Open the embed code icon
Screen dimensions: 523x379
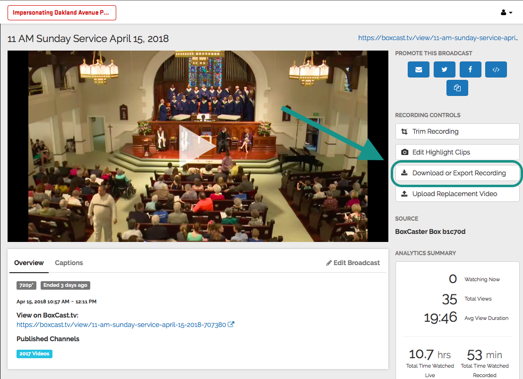496,69
